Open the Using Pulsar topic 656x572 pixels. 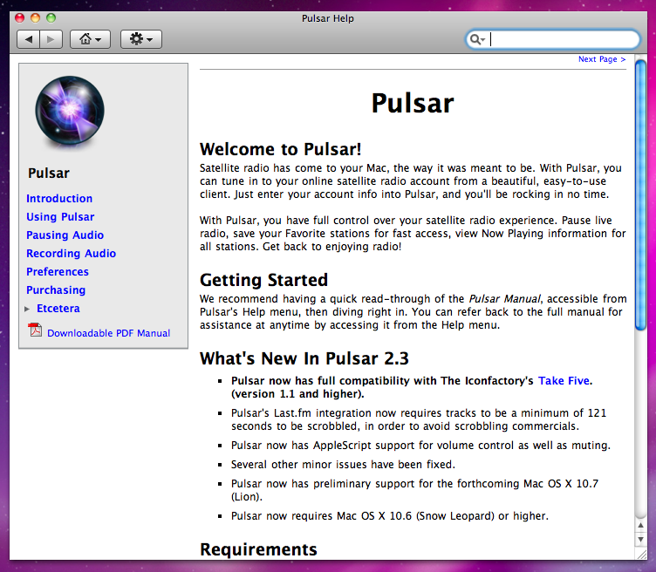click(60, 217)
